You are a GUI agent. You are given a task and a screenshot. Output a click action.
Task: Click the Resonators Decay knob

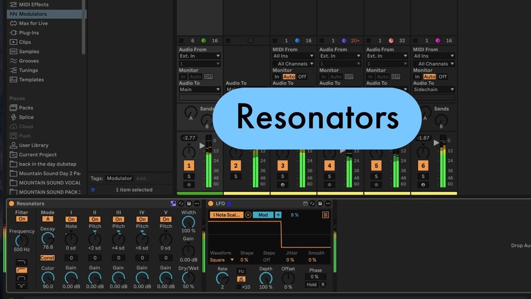pyautogui.click(x=48, y=238)
